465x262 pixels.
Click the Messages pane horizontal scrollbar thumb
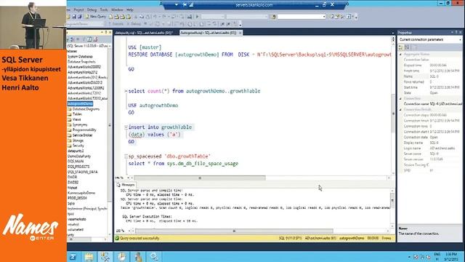[x=234, y=231]
